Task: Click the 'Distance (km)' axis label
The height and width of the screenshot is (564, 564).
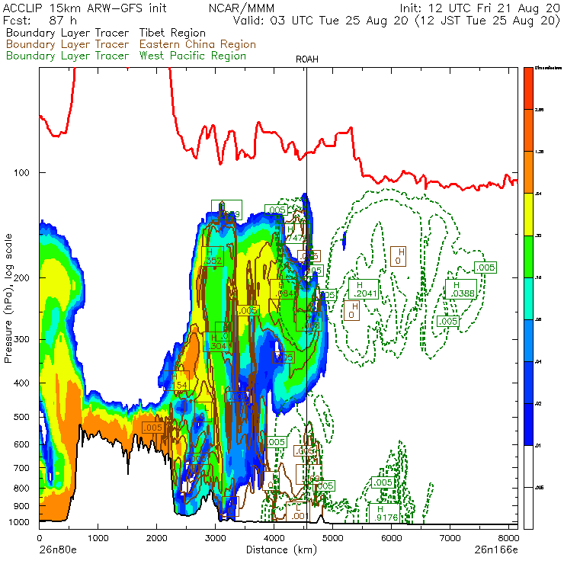Action: (x=281, y=550)
